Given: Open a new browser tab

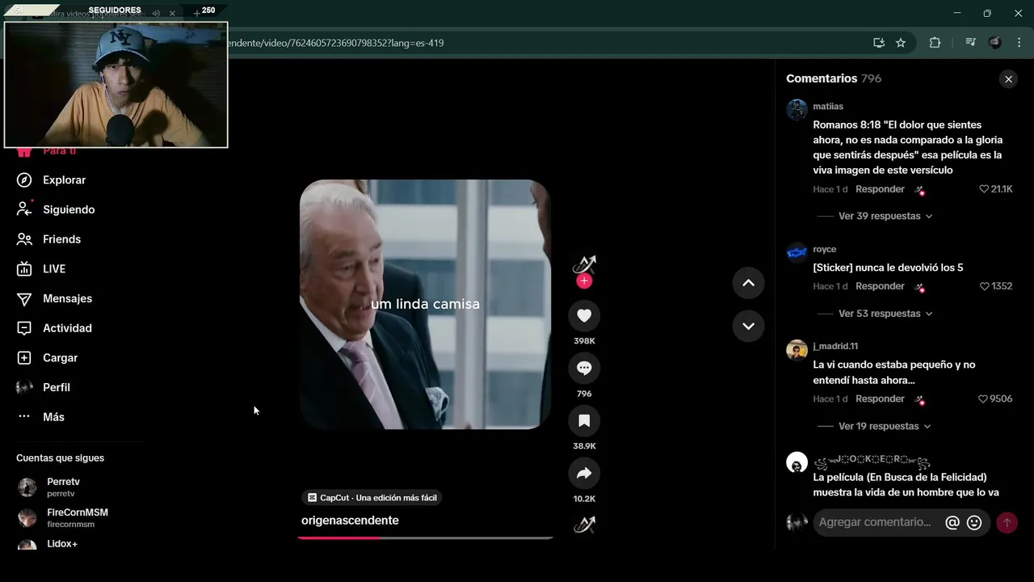Looking at the screenshot, I should [x=196, y=13].
